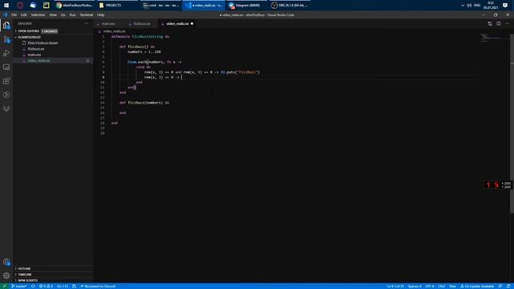
Task: Click the UTF-8 encoding indicator
Action: (430, 286)
